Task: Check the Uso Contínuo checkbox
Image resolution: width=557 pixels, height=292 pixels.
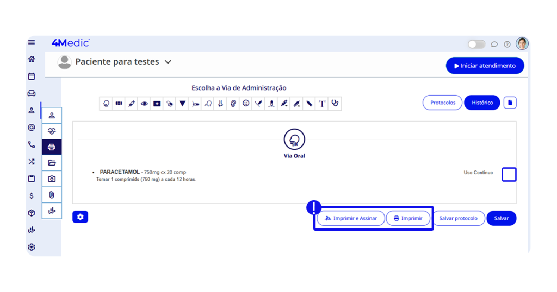Action: tap(509, 174)
